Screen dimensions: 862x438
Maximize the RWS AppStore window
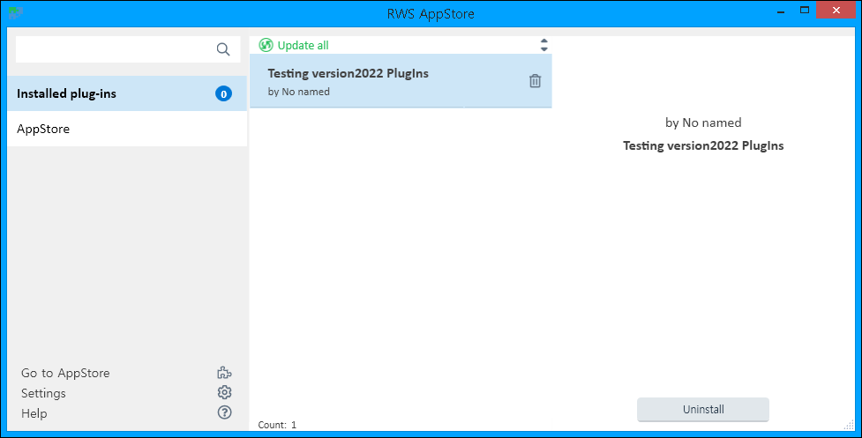(x=805, y=10)
